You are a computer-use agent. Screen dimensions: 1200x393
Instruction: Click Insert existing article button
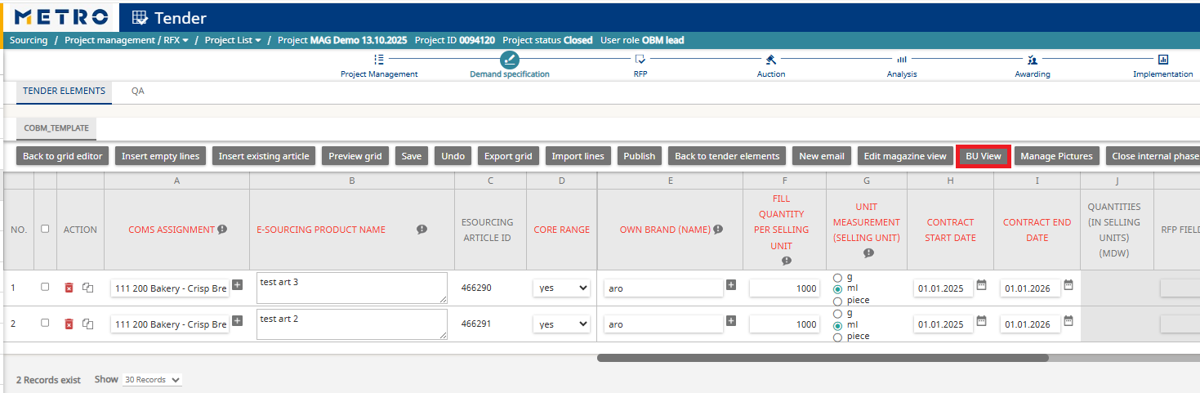[x=264, y=156]
